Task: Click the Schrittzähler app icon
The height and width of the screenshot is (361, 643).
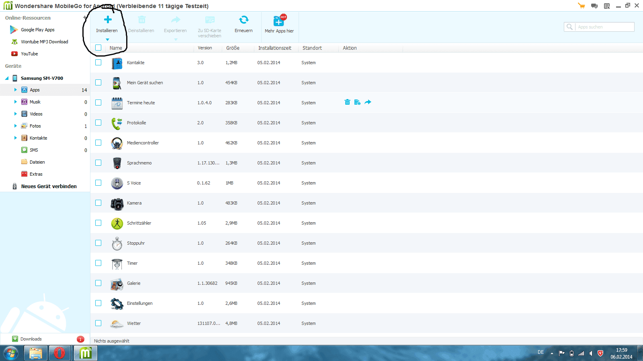Action: [117, 223]
